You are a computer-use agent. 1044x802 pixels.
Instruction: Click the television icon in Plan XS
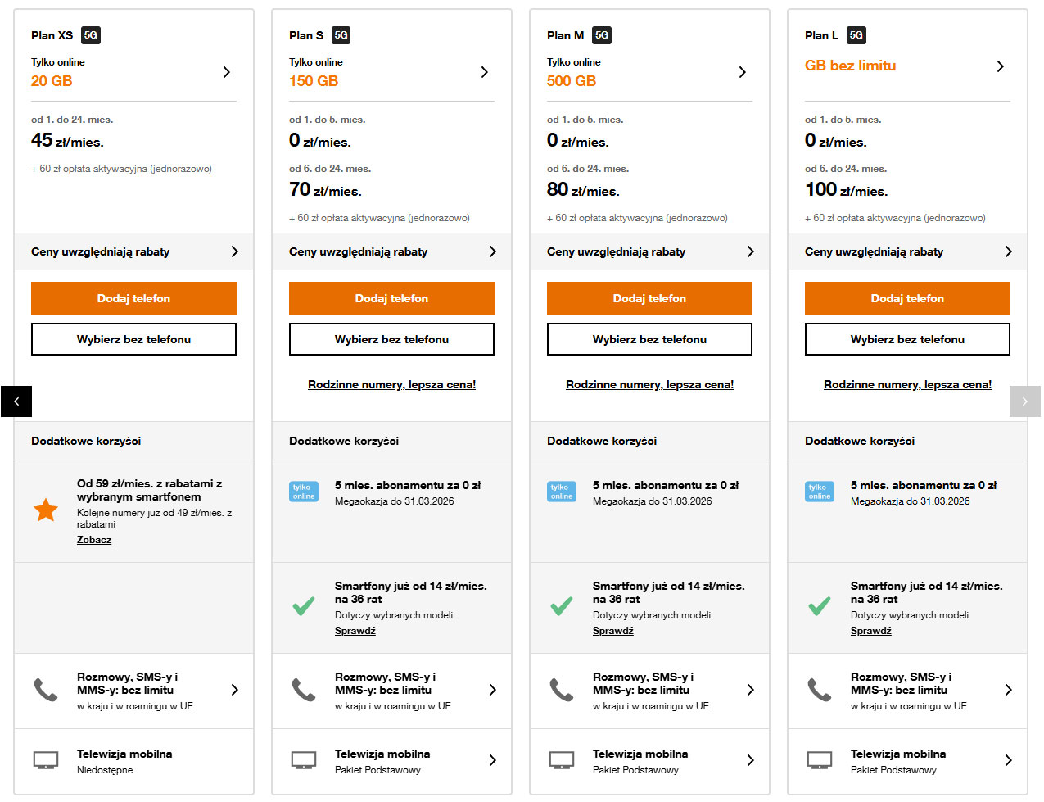(x=46, y=760)
